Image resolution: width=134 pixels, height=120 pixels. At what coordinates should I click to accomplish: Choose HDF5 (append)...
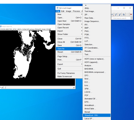click(97, 62)
